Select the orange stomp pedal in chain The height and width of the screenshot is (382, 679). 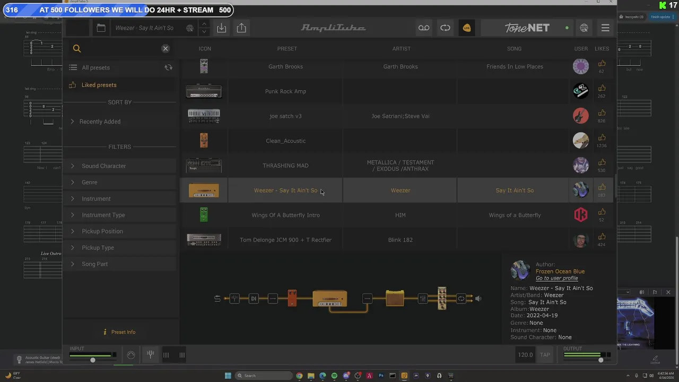click(292, 298)
